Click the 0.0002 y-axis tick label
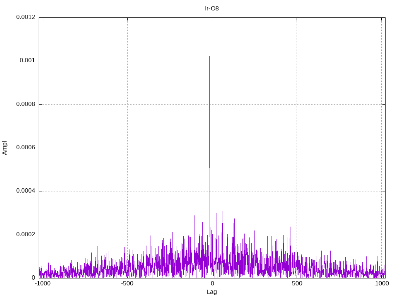Viewport: 396px width, 297px height. (x=26, y=235)
